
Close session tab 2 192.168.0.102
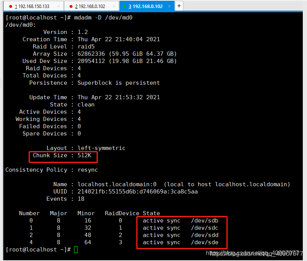(114, 6)
